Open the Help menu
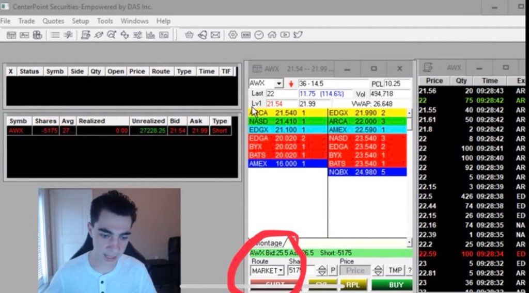The height and width of the screenshot is (293, 529). tap(163, 21)
